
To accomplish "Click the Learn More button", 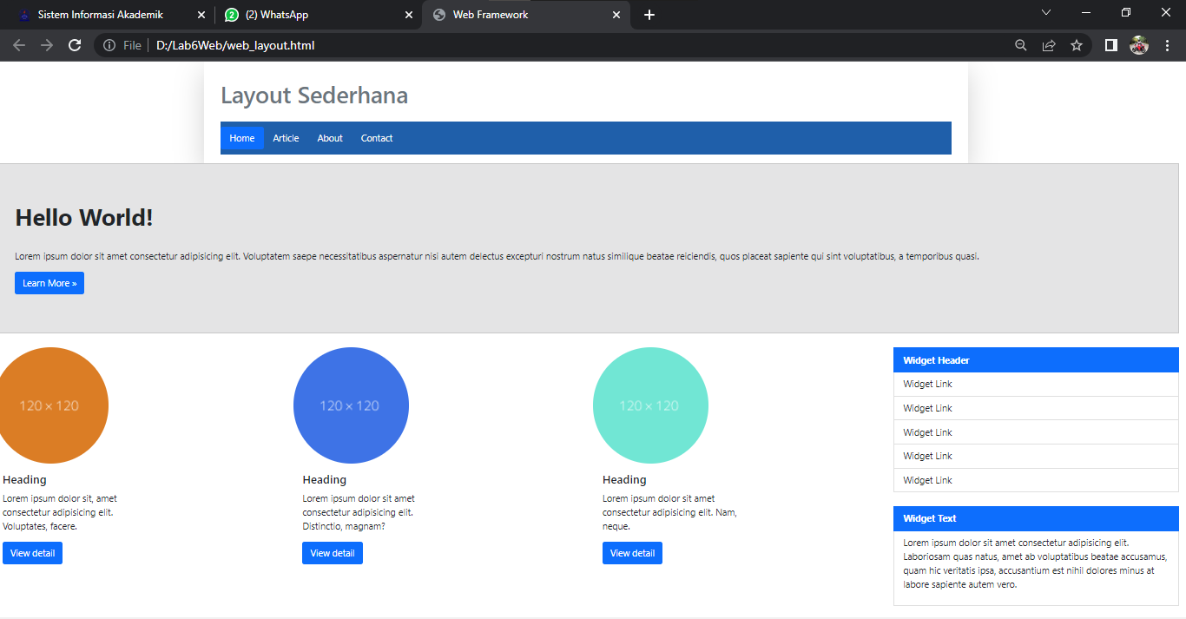I will click(49, 282).
